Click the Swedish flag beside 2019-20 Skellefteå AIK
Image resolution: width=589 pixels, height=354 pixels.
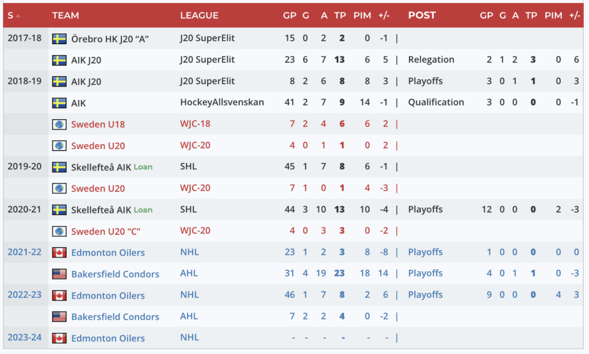(x=59, y=167)
